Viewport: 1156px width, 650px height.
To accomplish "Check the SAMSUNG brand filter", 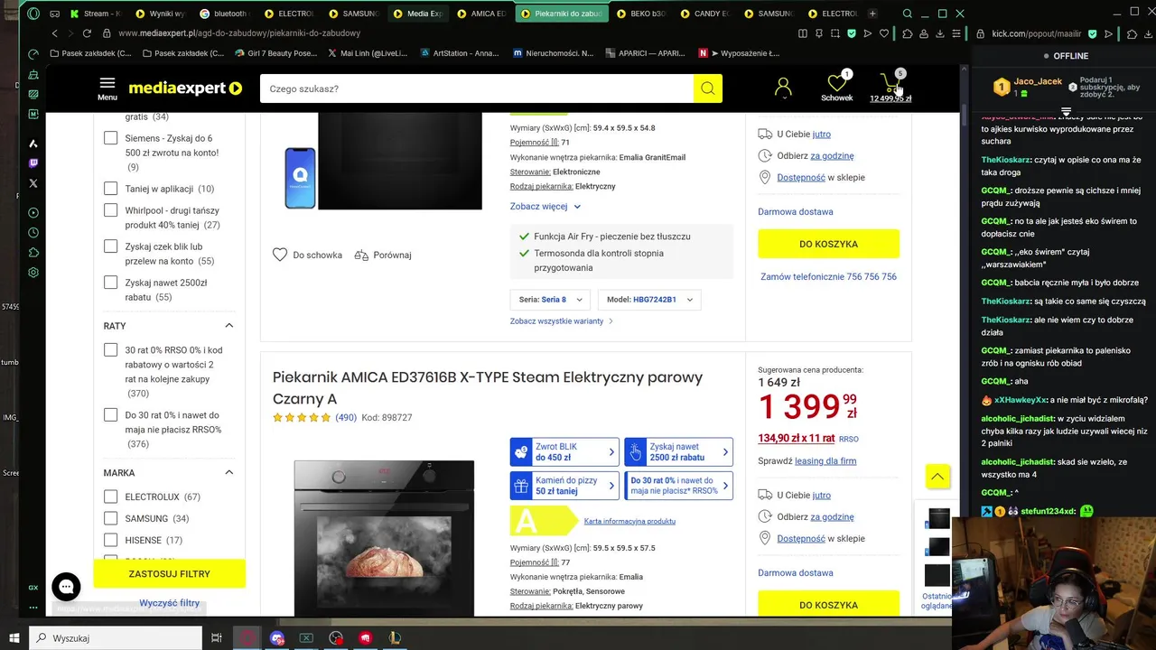I will point(110,518).
